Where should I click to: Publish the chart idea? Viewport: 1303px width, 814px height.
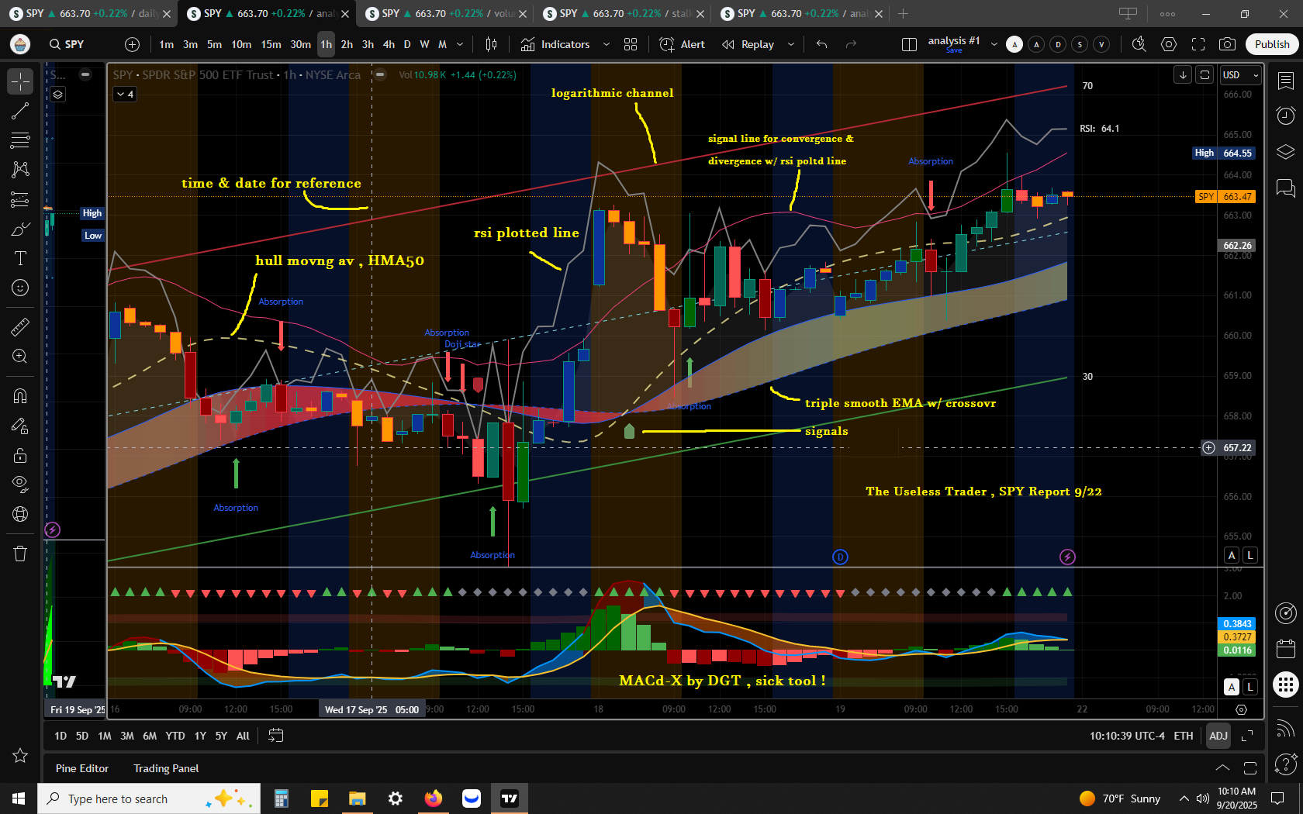pyautogui.click(x=1272, y=44)
